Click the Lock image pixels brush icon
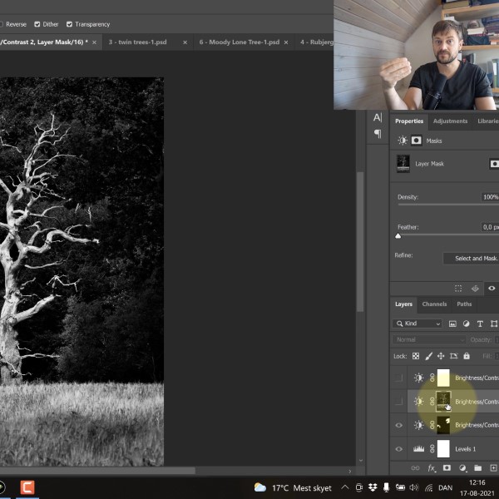499x499 pixels. tap(428, 356)
